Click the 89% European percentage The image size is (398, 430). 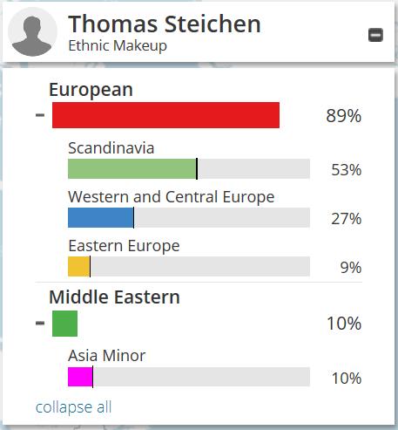tap(344, 116)
